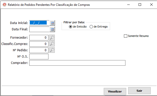Focus the Data Inicial date field
The height and width of the screenshot is (96, 157).
pyautogui.click(x=39, y=23)
